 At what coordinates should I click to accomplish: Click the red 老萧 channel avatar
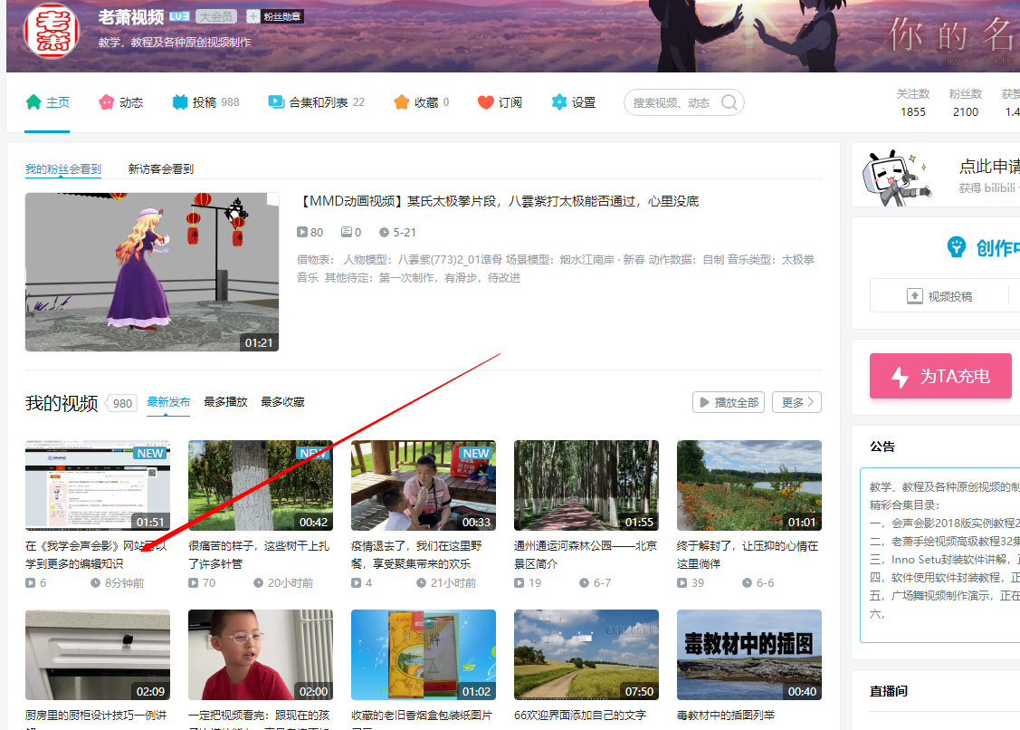pyautogui.click(x=52, y=31)
